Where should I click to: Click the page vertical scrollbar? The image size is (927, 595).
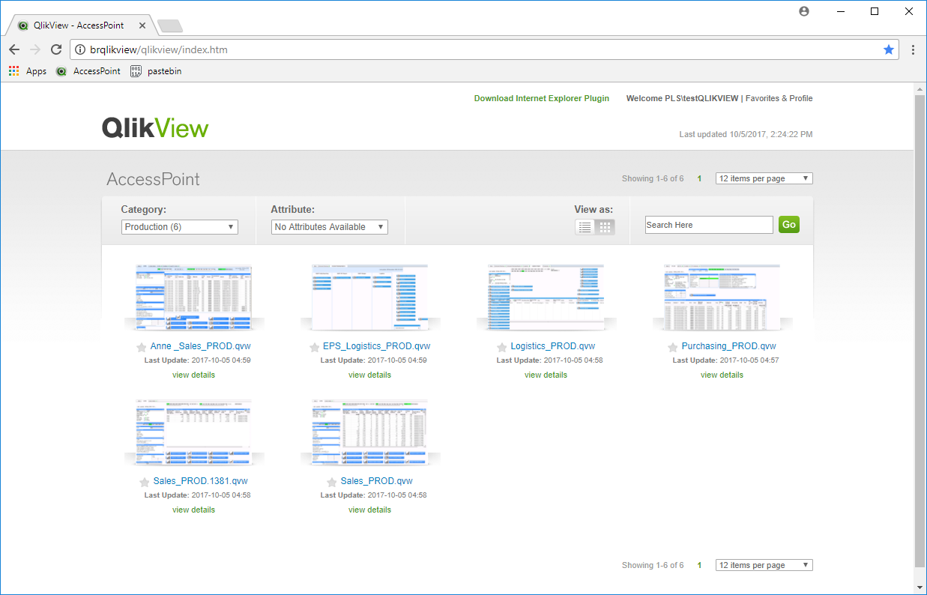tap(920, 330)
